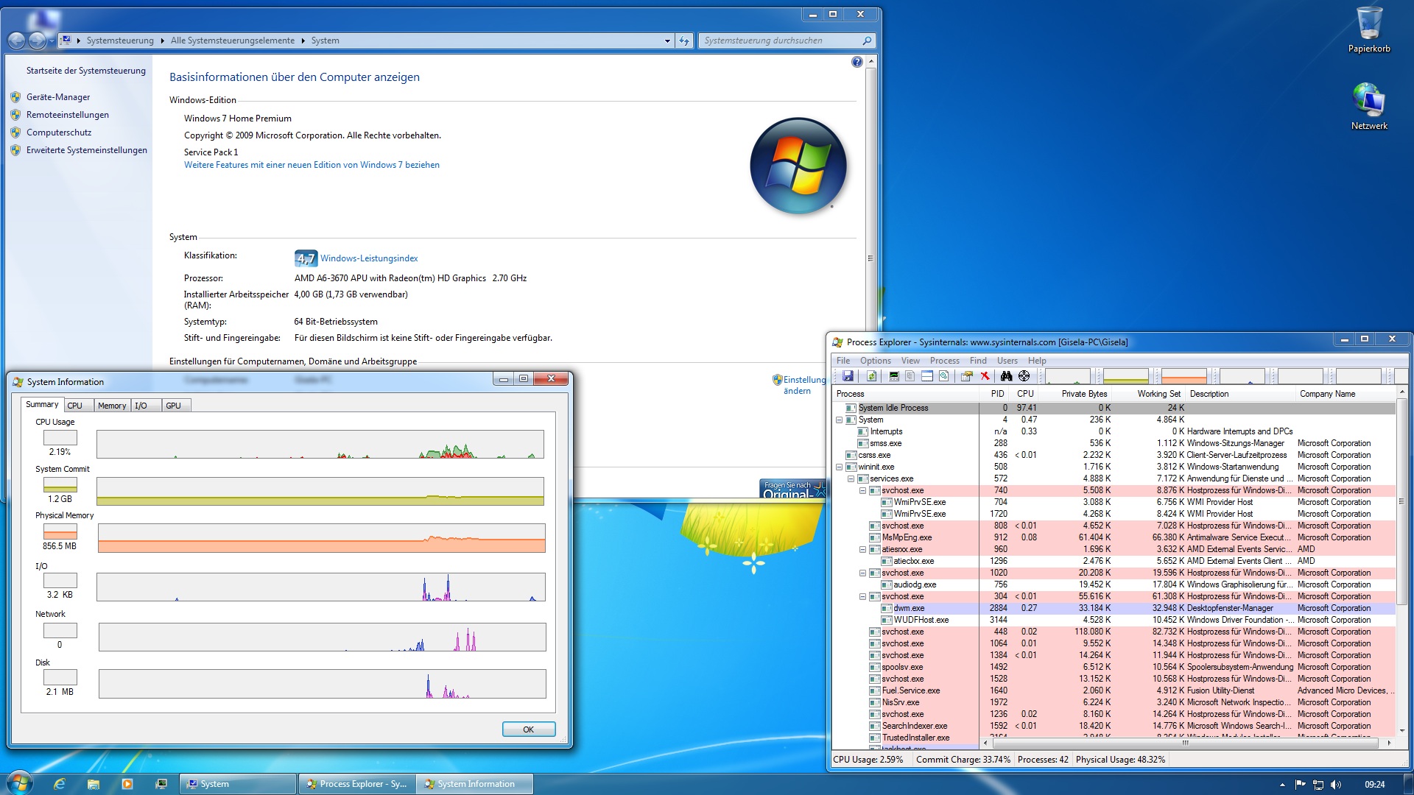Collapse the System process tree node
Screen dimensions: 1414x795
839,420
